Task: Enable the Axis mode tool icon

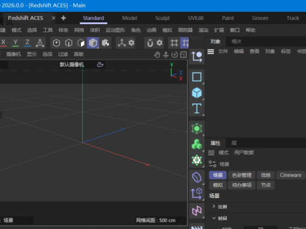Action: pyautogui.click(x=122, y=43)
